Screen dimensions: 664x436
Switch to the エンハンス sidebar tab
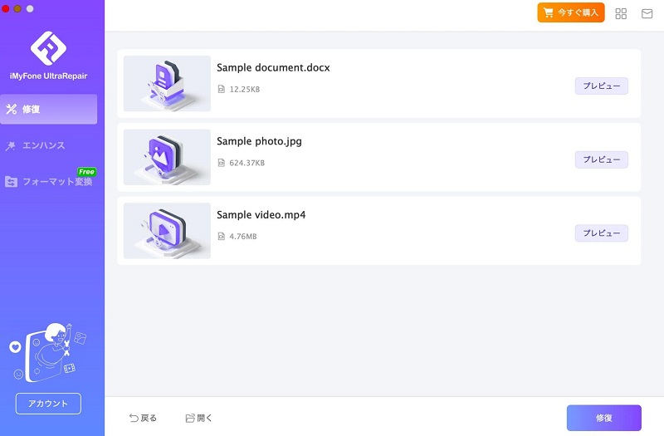(36, 146)
